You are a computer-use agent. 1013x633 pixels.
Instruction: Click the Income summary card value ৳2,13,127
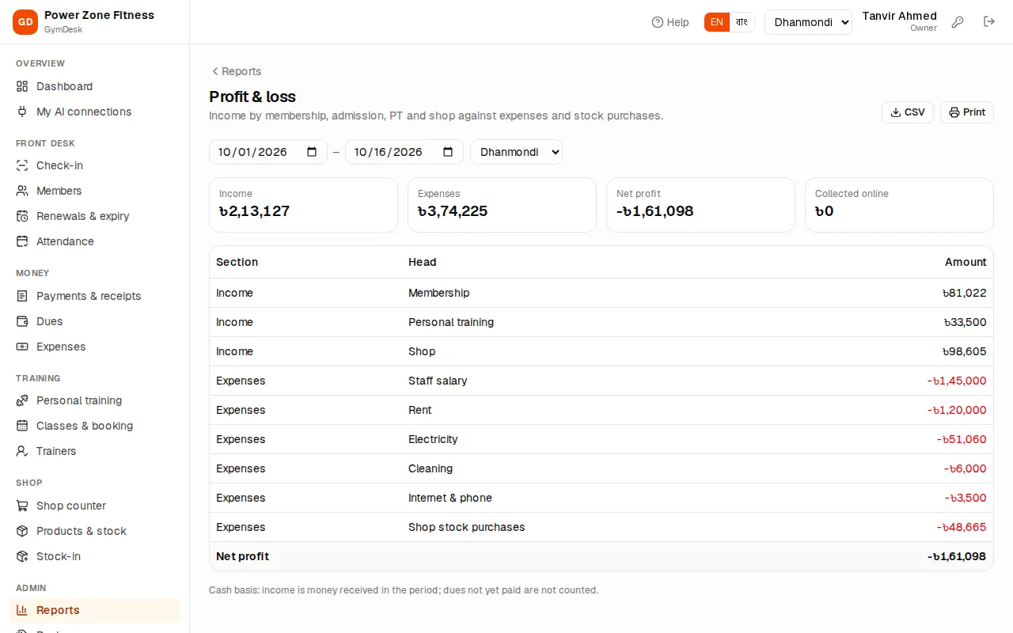point(254,211)
